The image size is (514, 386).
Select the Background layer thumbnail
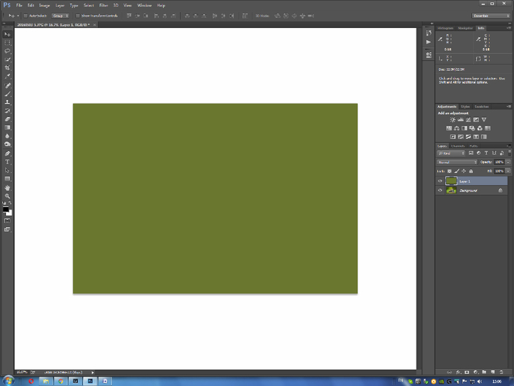point(451,190)
